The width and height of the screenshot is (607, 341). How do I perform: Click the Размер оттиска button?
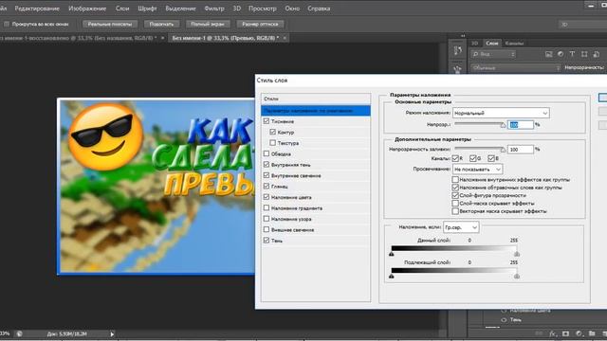[x=260, y=24]
